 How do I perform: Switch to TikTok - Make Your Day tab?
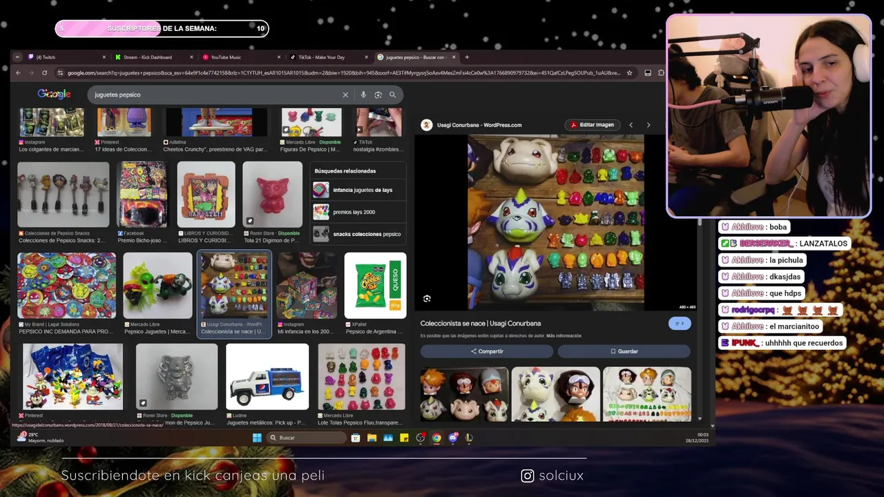pyautogui.click(x=328, y=57)
